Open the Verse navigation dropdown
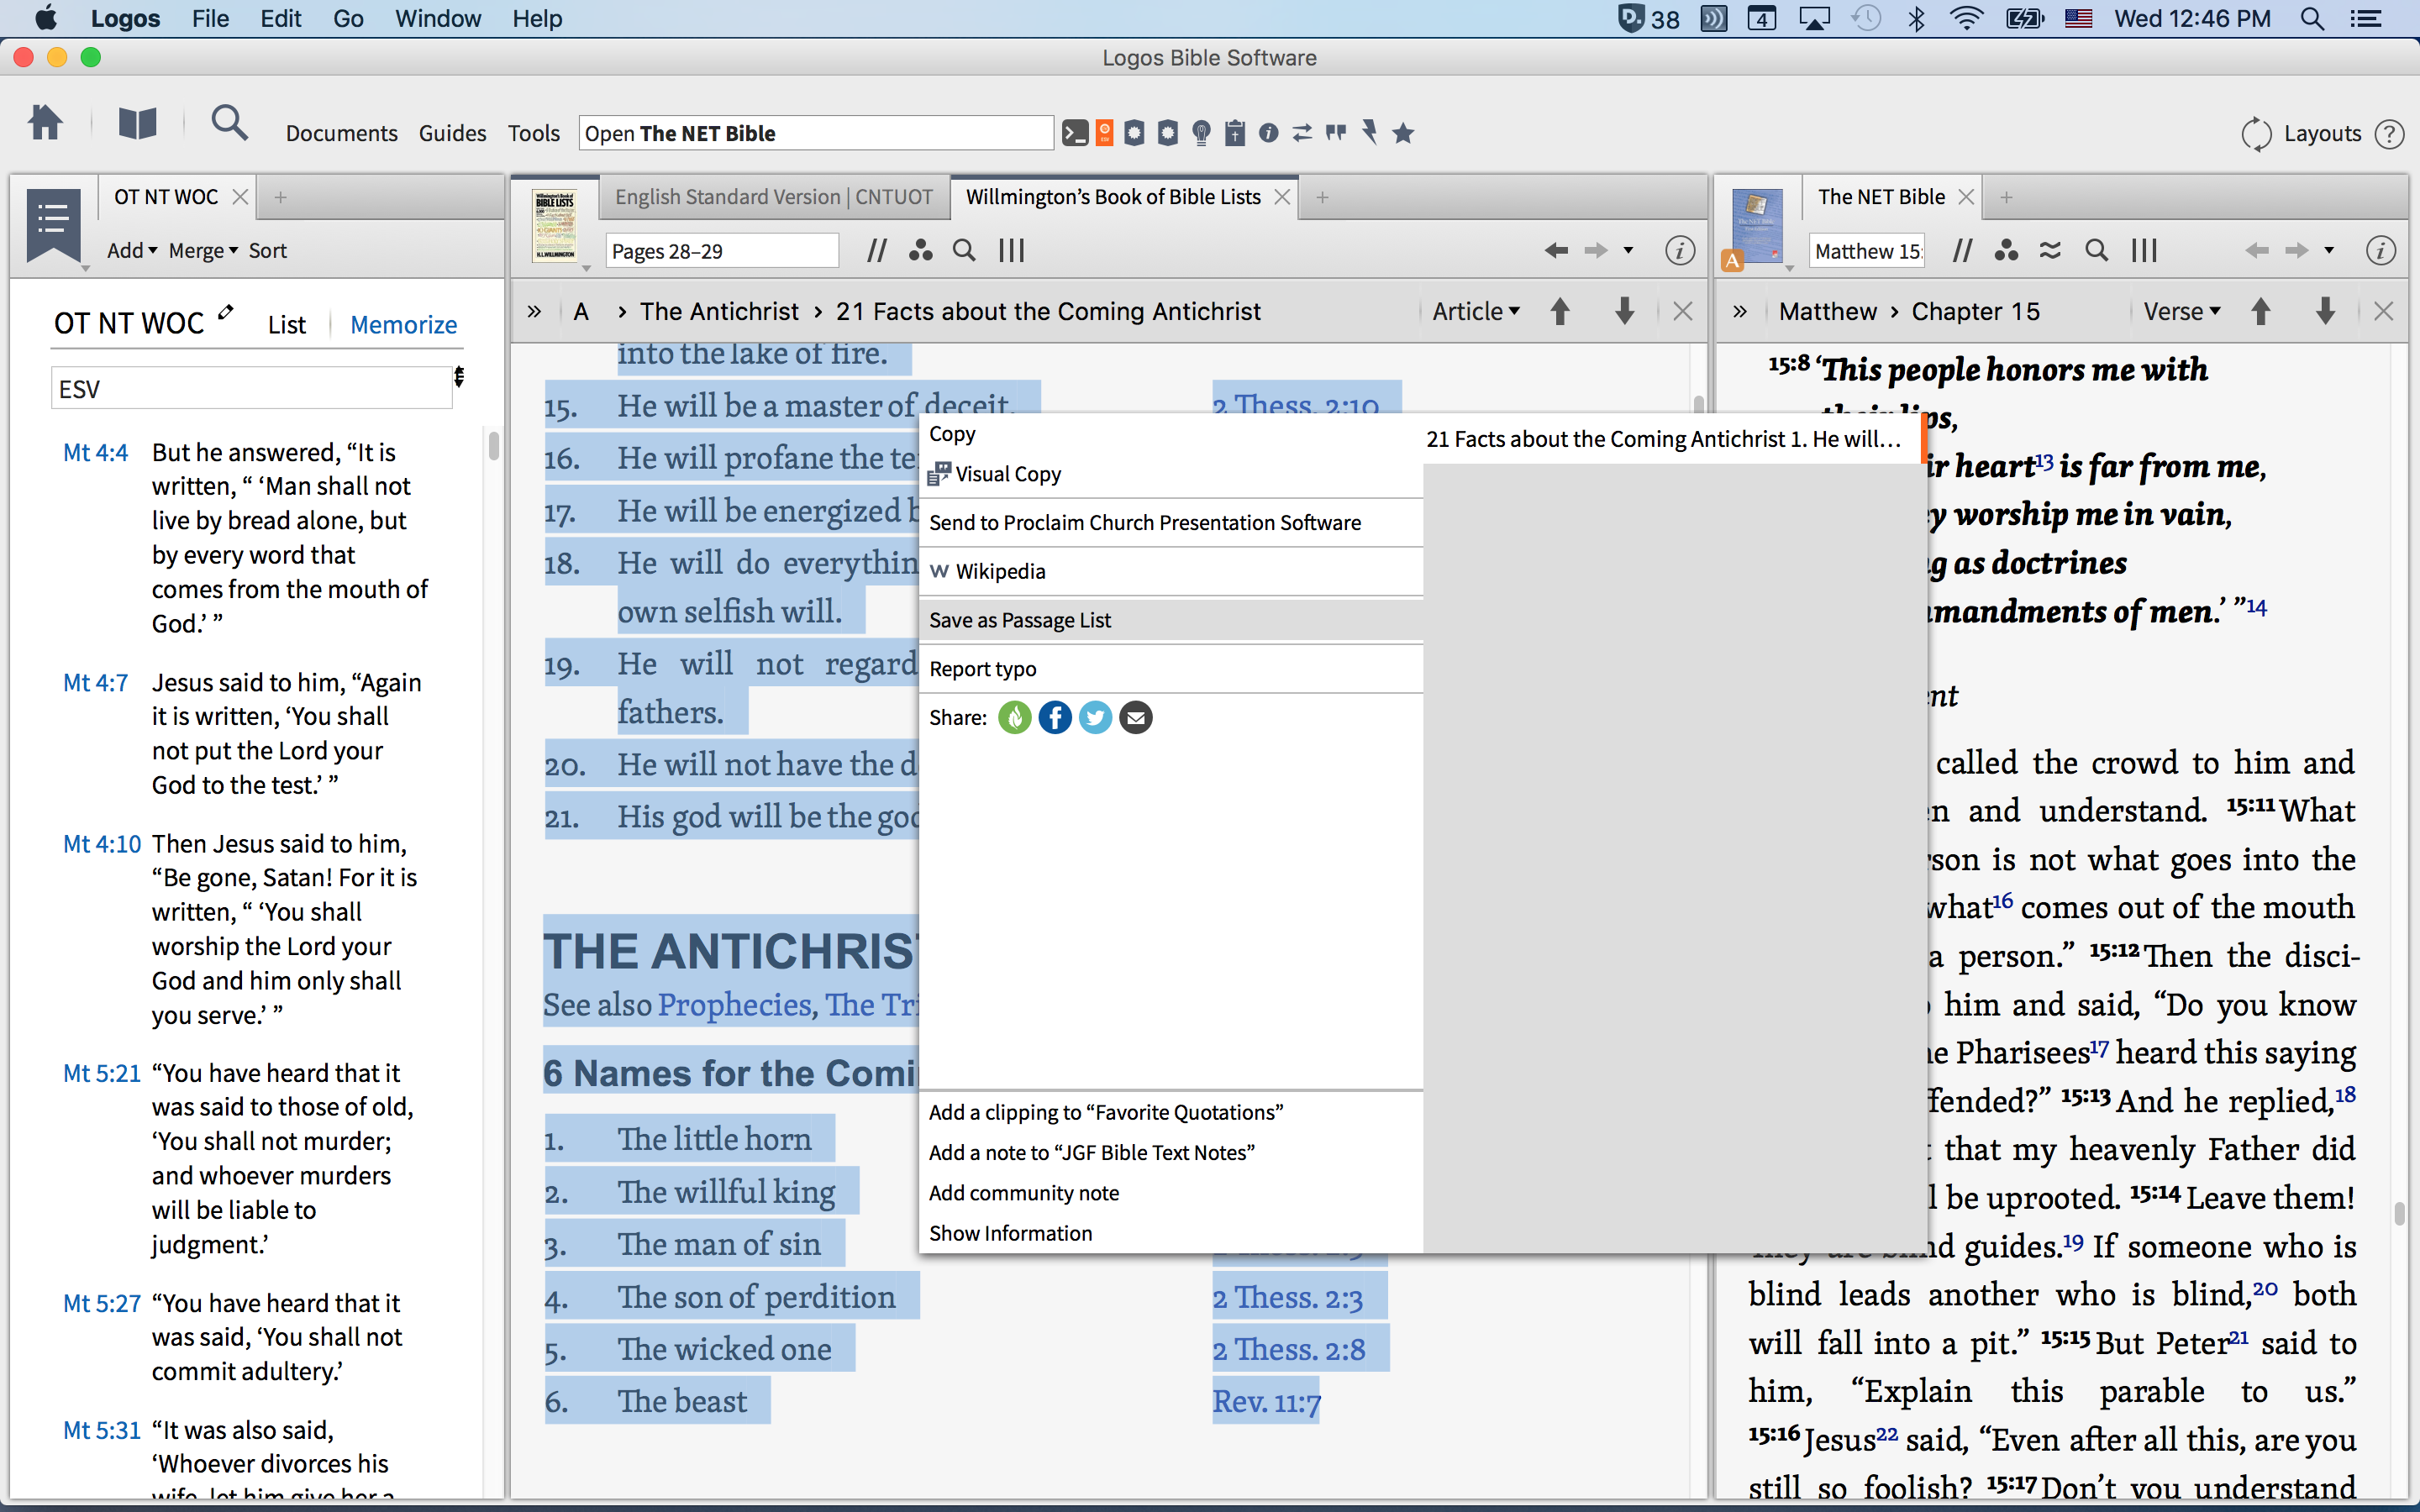2420x1512 pixels. 2181,312
